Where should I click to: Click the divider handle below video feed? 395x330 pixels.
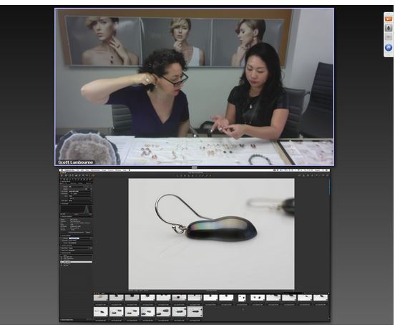[194, 168]
